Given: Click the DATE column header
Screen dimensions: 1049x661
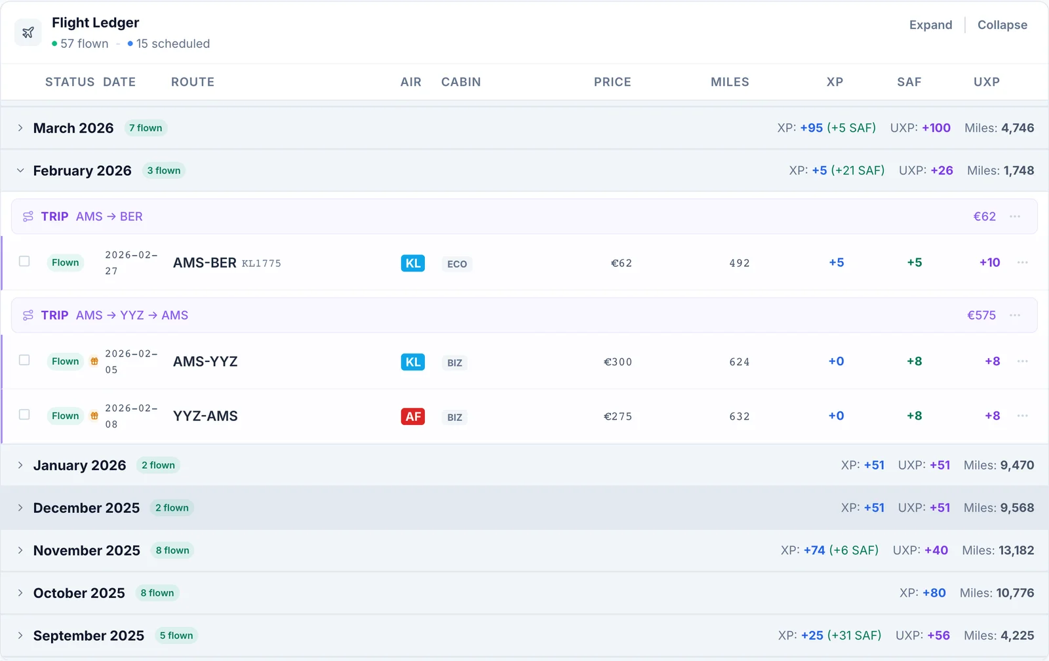Looking at the screenshot, I should coord(119,82).
